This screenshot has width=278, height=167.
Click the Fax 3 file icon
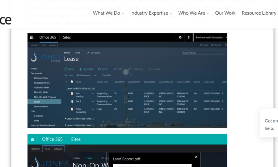pyautogui.click(x=72, y=101)
